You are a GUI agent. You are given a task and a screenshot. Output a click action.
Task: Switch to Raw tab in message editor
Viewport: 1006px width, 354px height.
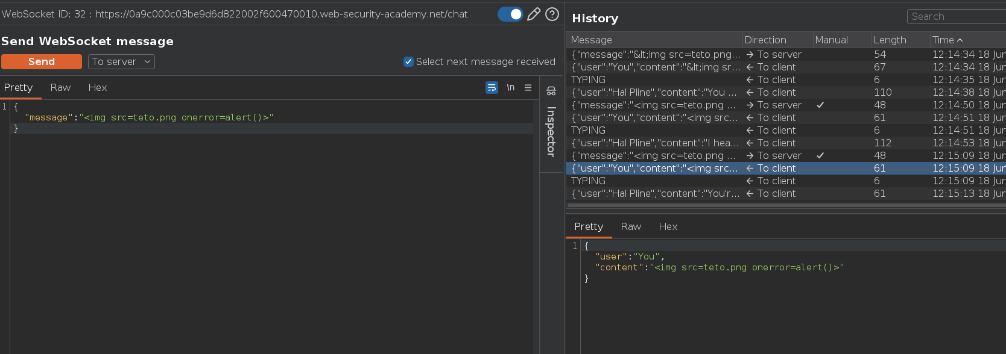click(60, 87)
